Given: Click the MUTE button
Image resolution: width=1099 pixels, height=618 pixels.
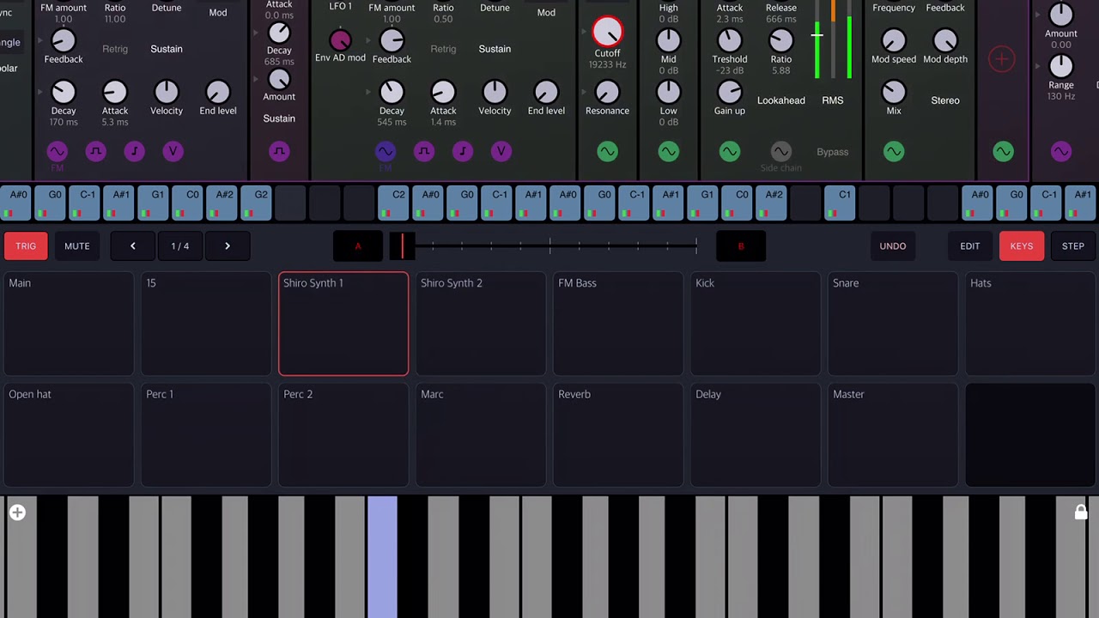Looking at the screenshot, I should pos(77,246).
